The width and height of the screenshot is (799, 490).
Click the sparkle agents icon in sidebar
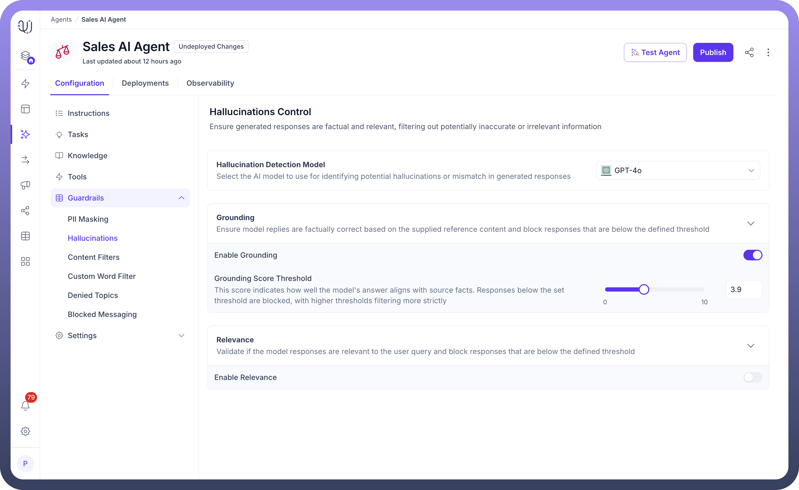pyautogui.click(x=25, y=134)
